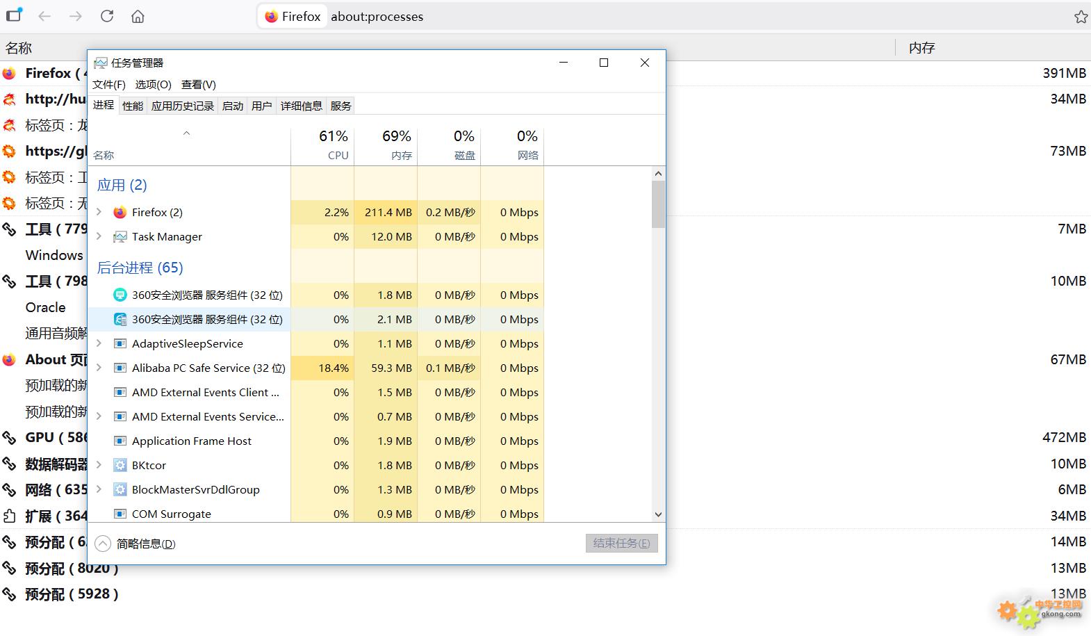The height and width of the screenshot is (636, 1091).
Task: Click the Task Manager app icon in list
Action: (120, 237)
